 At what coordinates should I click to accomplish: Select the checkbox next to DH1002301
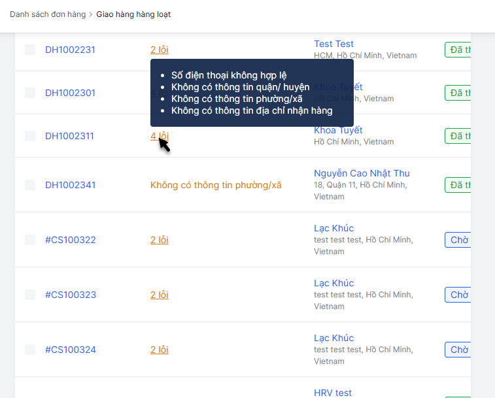(x=30, y=93)
